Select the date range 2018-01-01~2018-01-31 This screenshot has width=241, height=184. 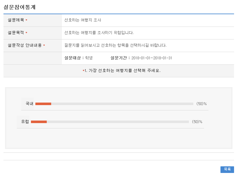point(152,58)
